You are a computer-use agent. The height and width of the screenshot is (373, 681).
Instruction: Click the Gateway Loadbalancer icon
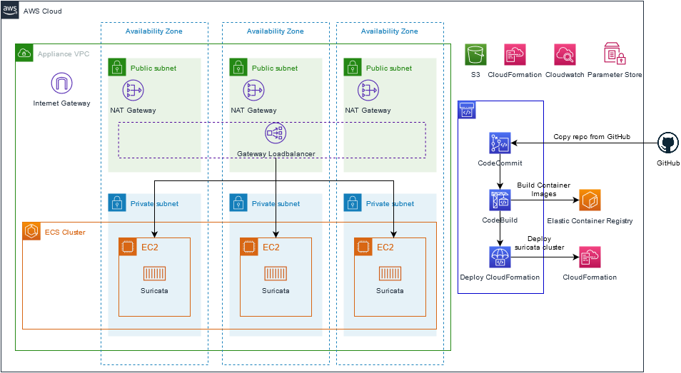276,133
